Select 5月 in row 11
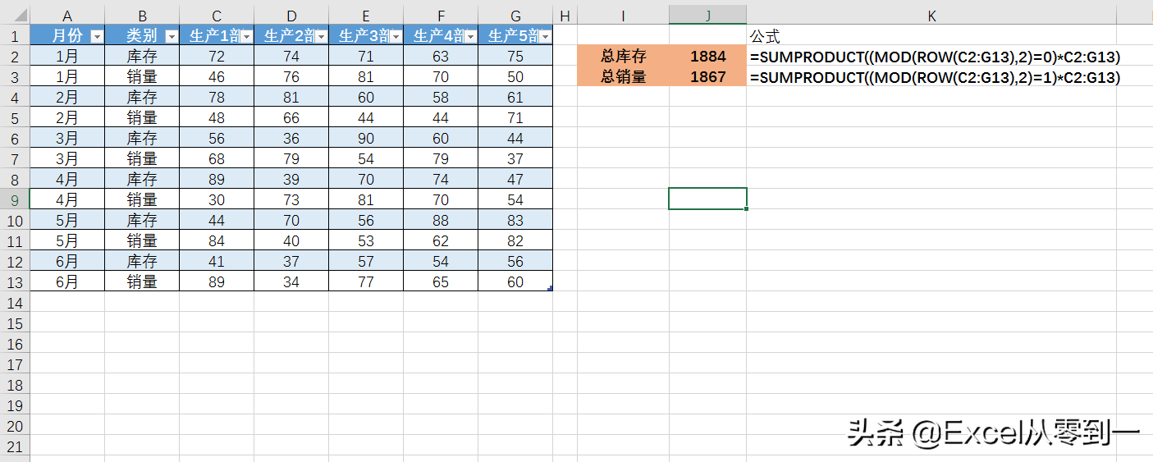The width and height of the screenshot is (1153, 462). click(x=67, y=240)
